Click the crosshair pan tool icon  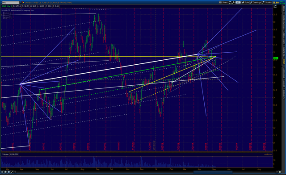click(2, 172)
